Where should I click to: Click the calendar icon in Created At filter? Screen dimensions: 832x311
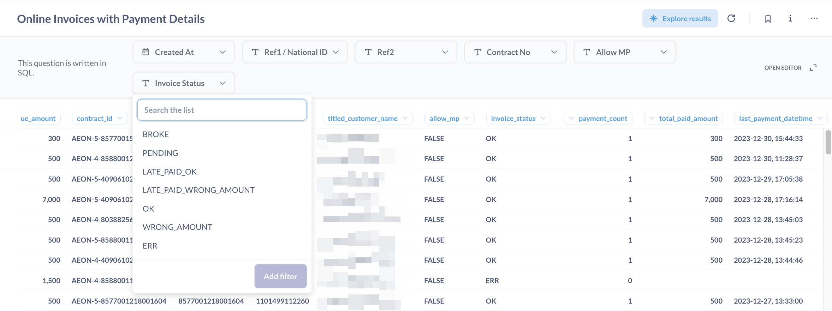pos(146,52)
